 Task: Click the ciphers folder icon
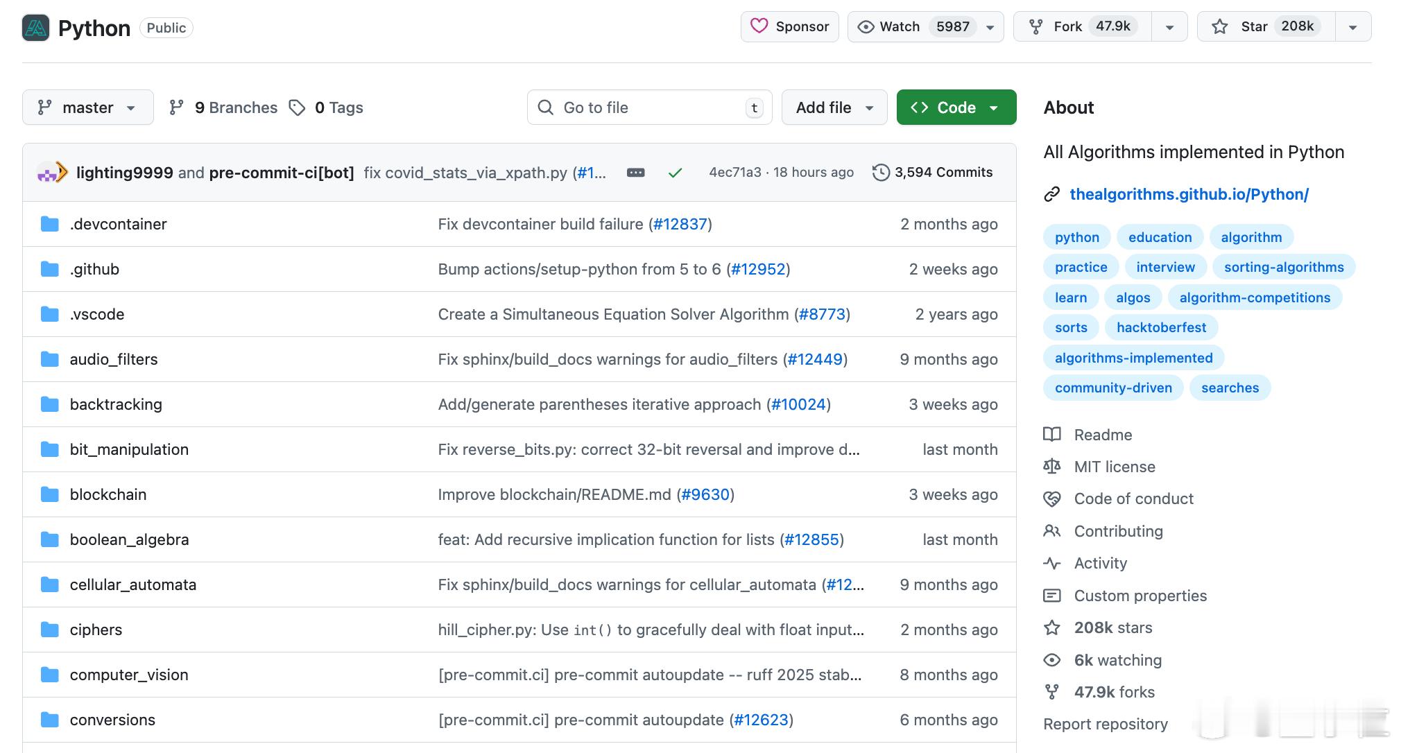pos(50,630)
